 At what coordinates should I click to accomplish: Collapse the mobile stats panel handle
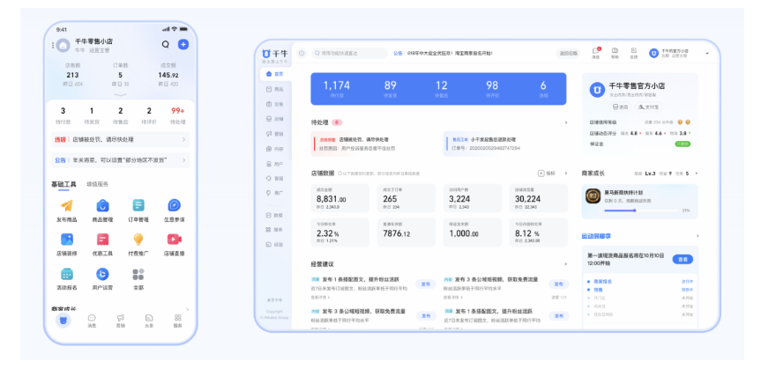(x=120, y=94)
